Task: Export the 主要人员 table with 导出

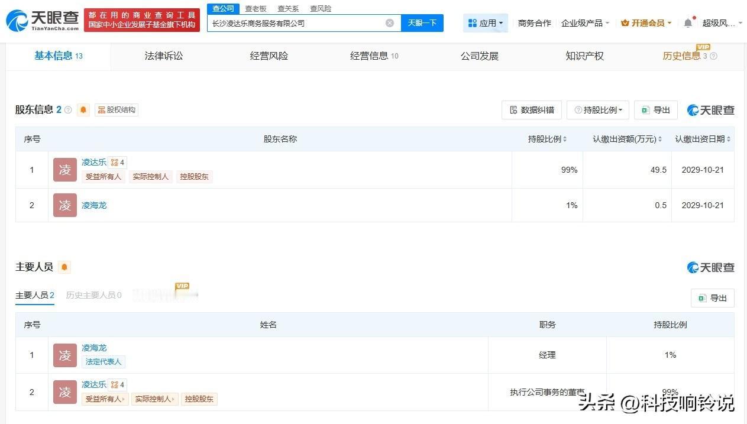Action: coord(713,298)
